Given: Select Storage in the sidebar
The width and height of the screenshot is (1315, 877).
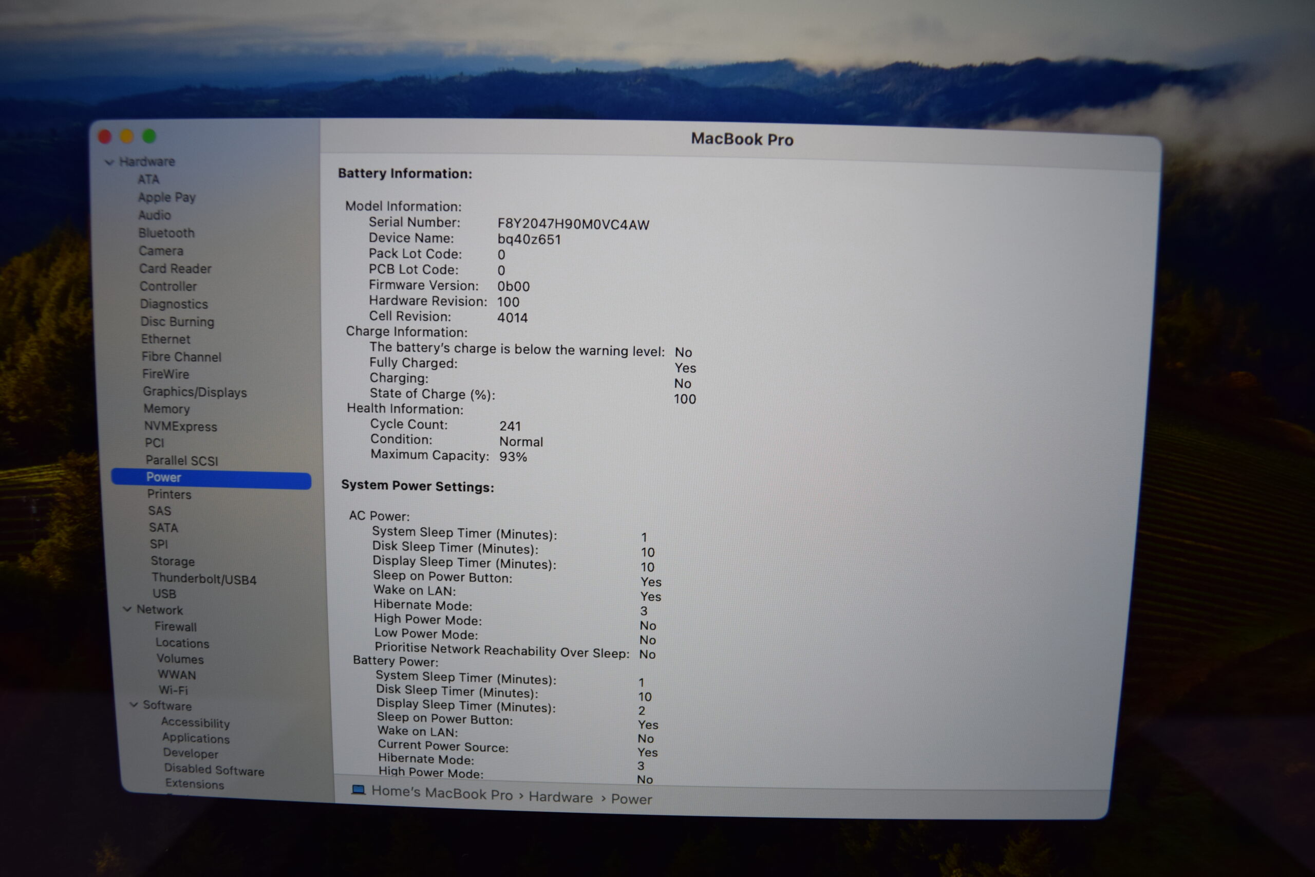Looking at the screenshot, I should pyautogui.click(x=173, y=562).
